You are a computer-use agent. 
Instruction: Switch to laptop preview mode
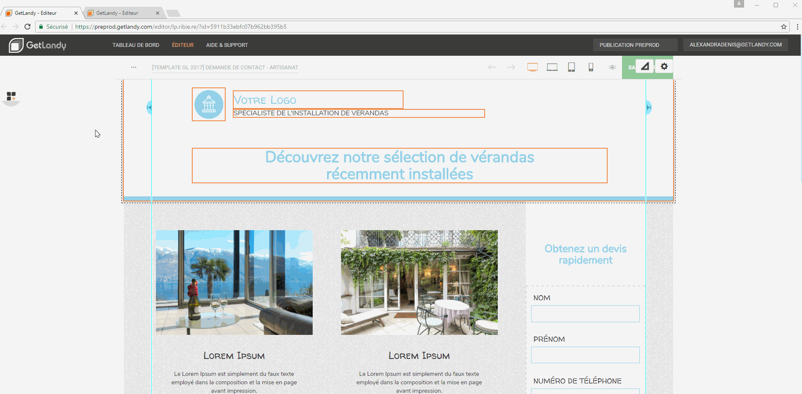552,67
